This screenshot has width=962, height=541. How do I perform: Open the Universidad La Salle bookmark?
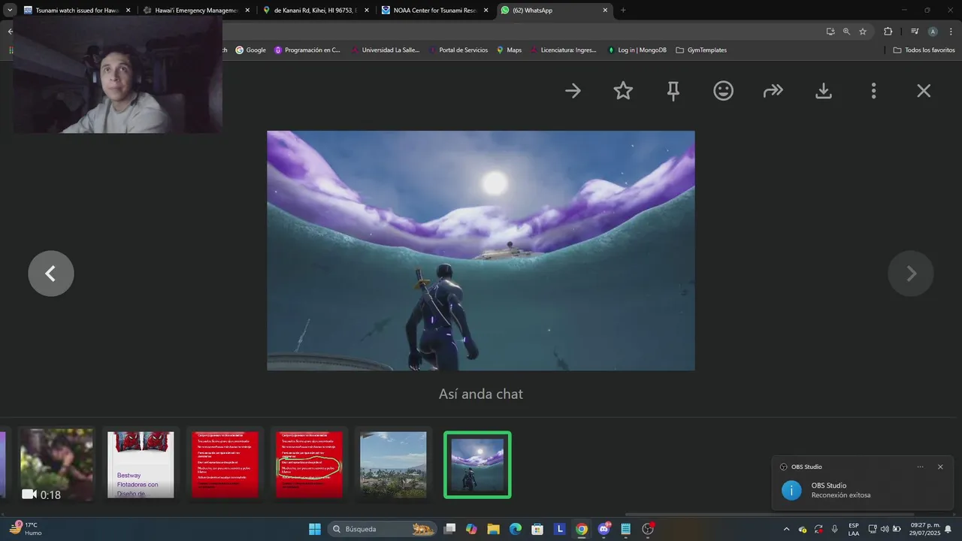coord(385,50)
